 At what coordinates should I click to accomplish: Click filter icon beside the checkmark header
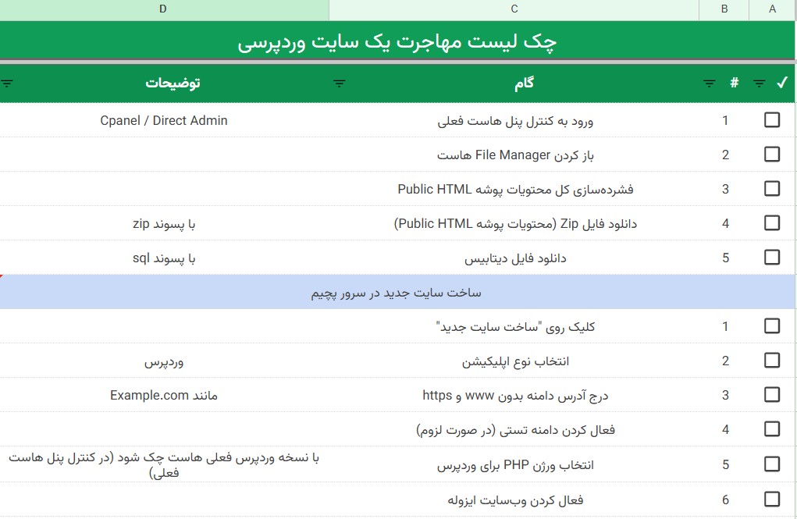[759, 84]
